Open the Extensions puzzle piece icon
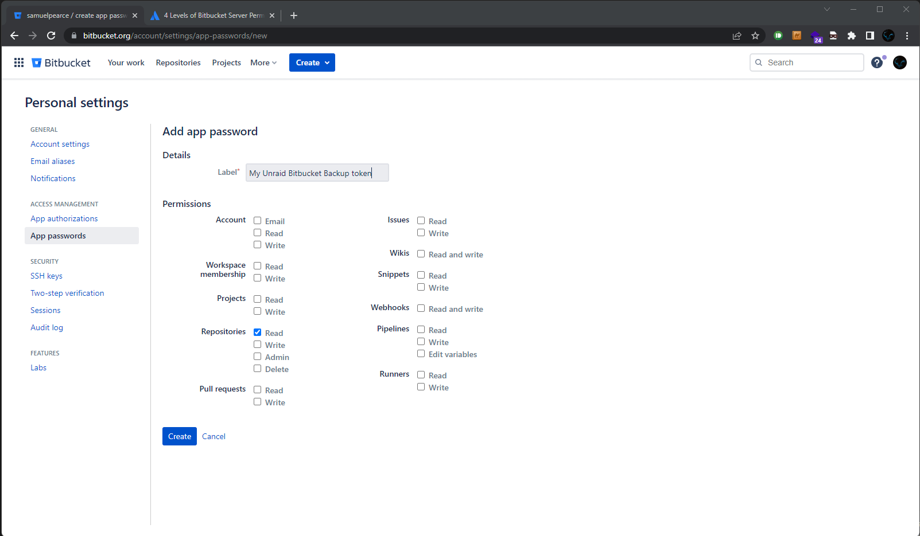 (x=852, y=36)
